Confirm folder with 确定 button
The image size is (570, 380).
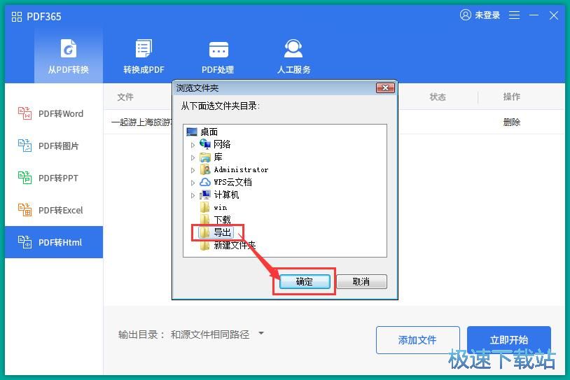tap(305, 281)
